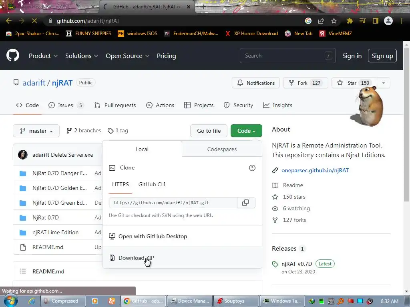This screenshot has width=410, height=307.
Task: Click the Pricing link
Action: (x=166, y=56)
